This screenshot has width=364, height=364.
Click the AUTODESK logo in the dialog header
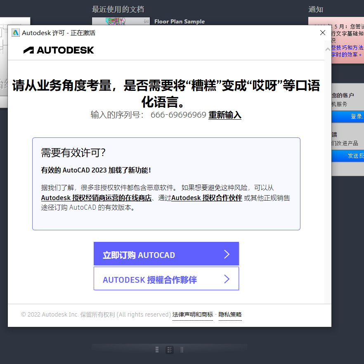(59, 50)
